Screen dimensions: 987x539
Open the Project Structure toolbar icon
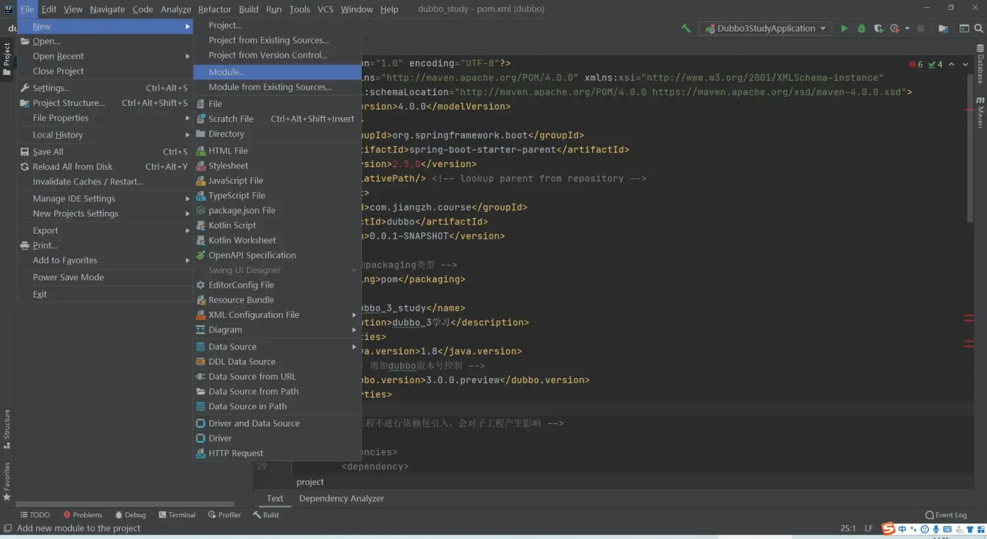pyautogui.click(x=943, y=28)
